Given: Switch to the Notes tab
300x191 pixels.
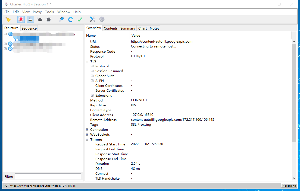Looking at the screenshot, I should [x=154, y=28].
